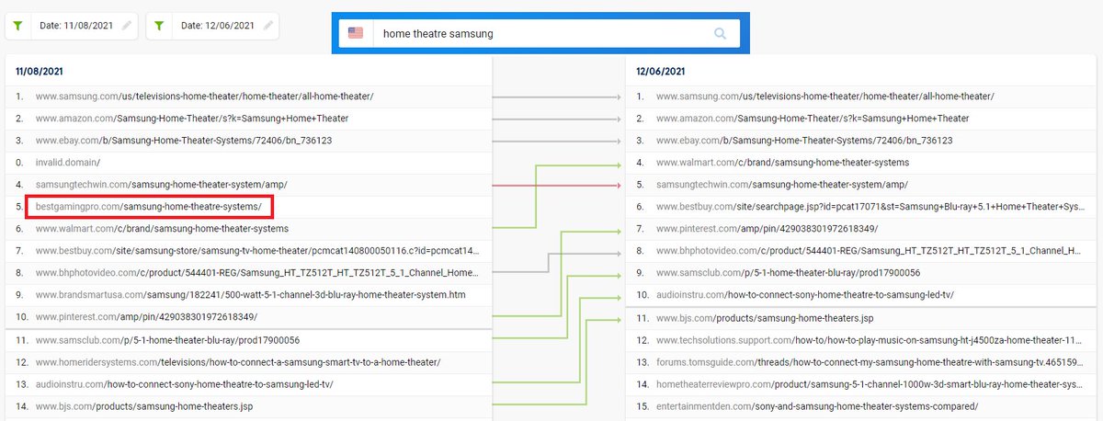1103x421 pixels.
Task: Open entertainmentden.com systems-compared link
Action: [x=817, y=405]
